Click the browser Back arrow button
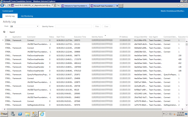This screenshot has height=117, width=188. 2,5
